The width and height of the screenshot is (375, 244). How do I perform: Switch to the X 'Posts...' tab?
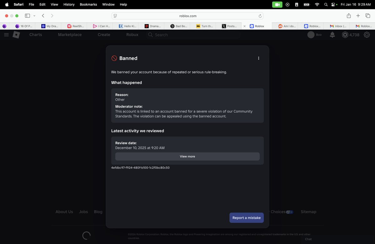point(229,26)
